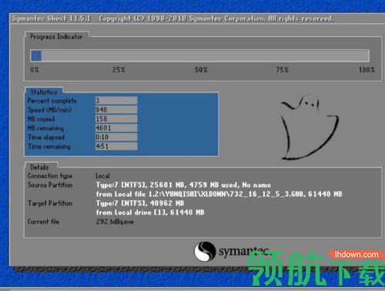The height and width of the screenshot is (291, 385).
Task: Click the Percent complete label
Action: [x=52, y=101]
